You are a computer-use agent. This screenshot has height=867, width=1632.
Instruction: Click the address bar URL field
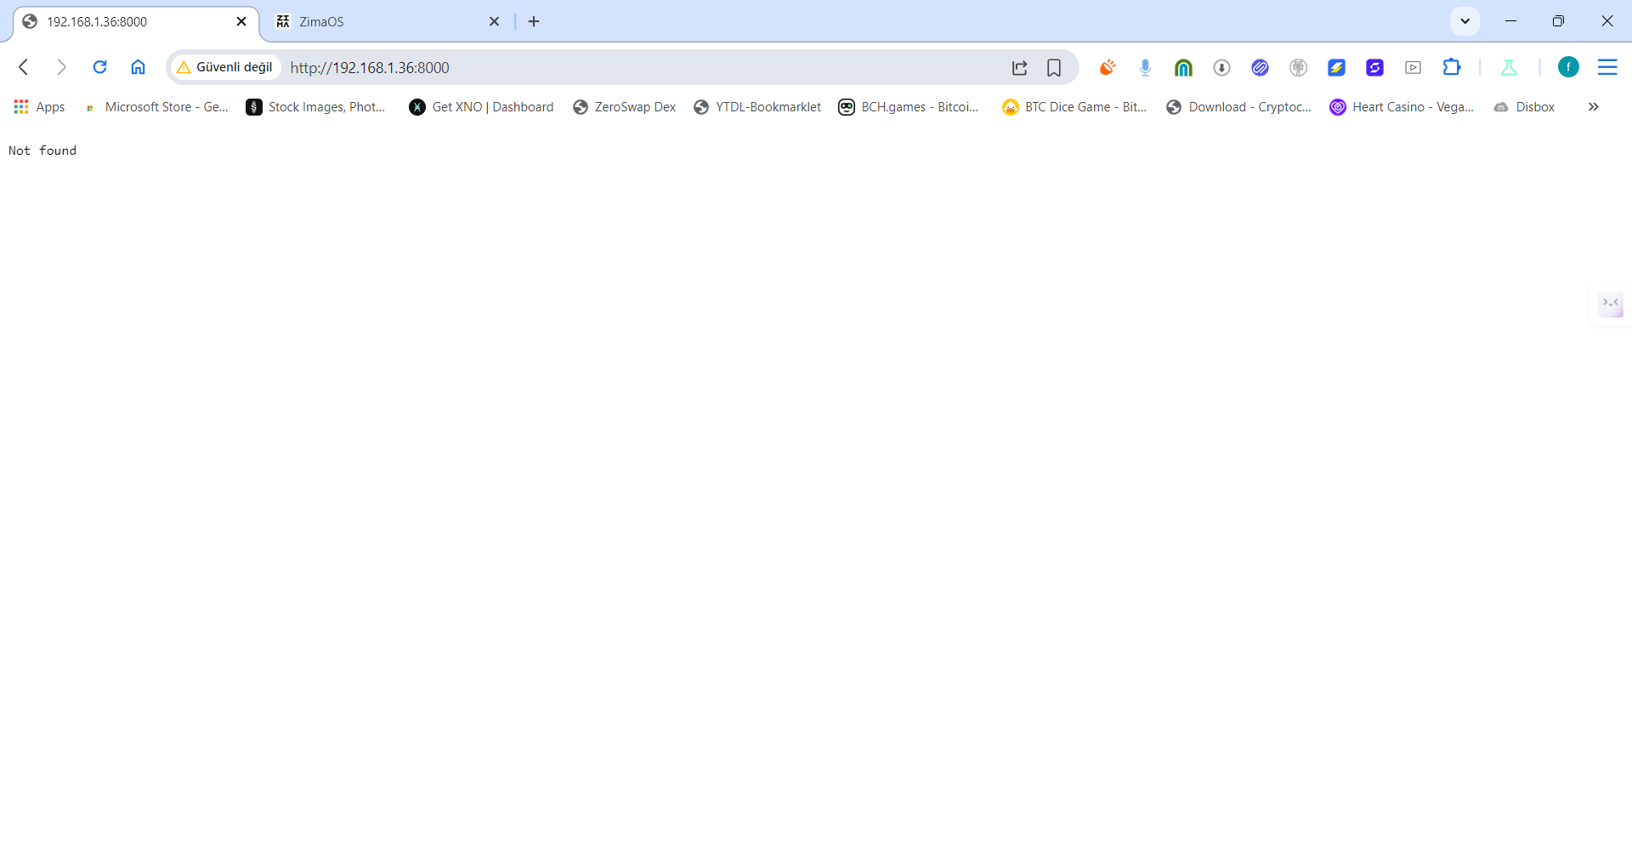(x=637, y=68)
